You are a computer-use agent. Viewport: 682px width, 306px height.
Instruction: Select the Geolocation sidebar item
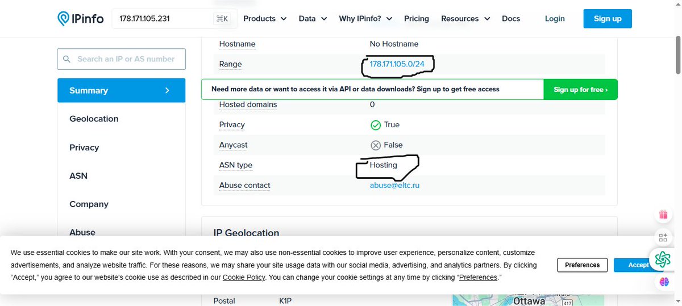94,119
